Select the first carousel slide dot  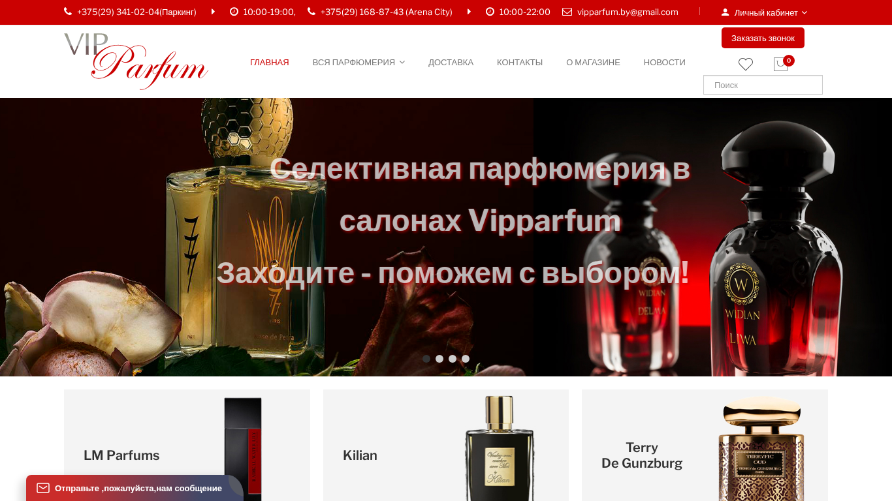click(x=426, y=359)
